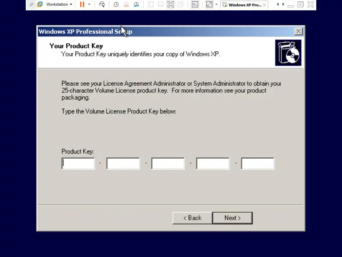Click the pin toolbar icon

tap(31, 4)
